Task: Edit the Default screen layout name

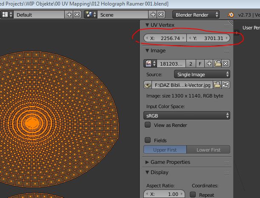Action: (39, 14)
